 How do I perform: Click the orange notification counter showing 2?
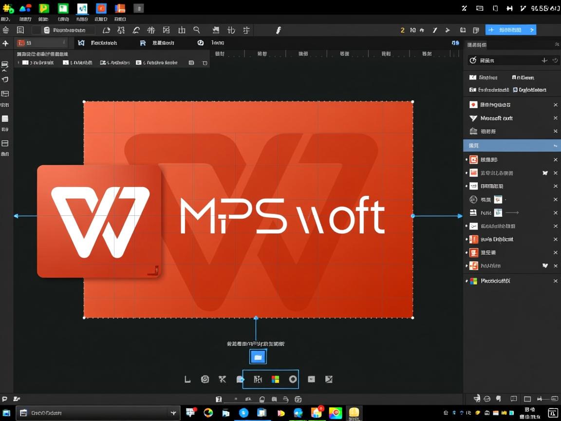tap(403, 30)
